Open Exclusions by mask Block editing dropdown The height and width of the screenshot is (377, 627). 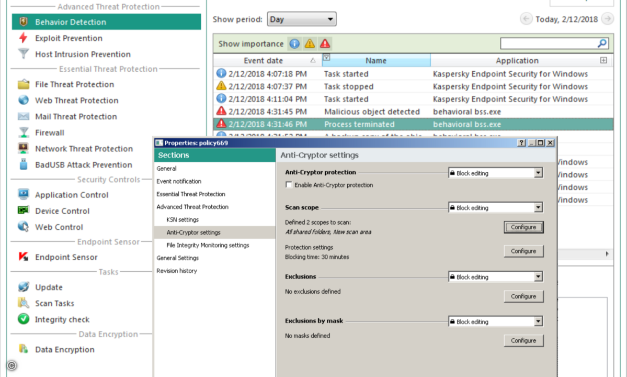pyautogui.click(x=495, y=322)
